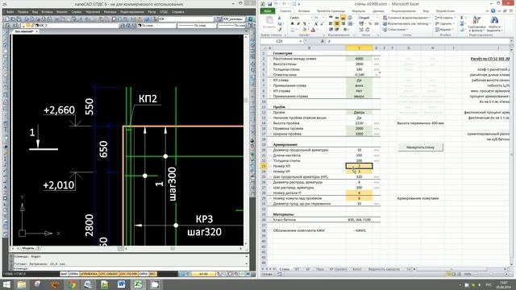Select the Модель tab in nanoCAD
516x290 pixels.
point(28,248)
